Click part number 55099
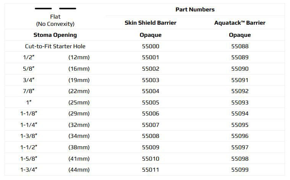This screenshot has width=290, height=180. click(240, 170)
